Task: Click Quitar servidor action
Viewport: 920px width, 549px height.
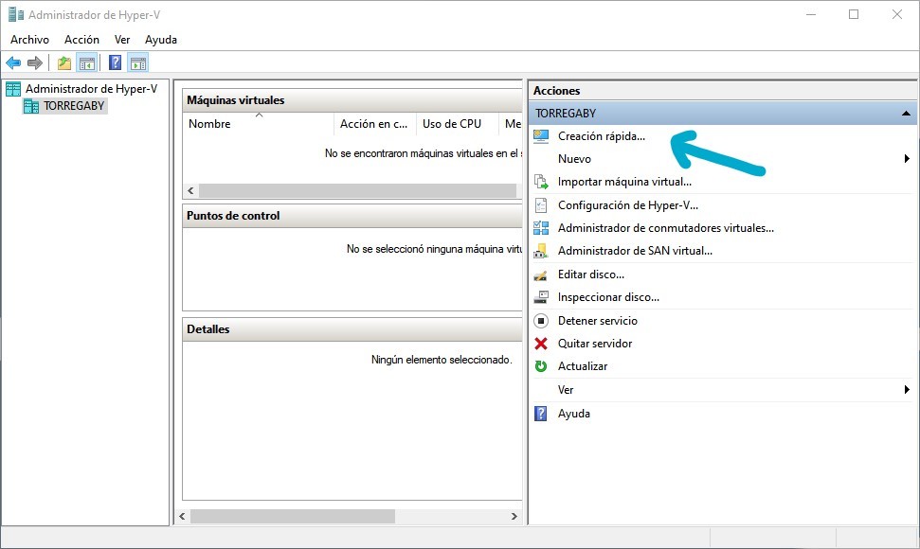Action: tap(595, 344)
